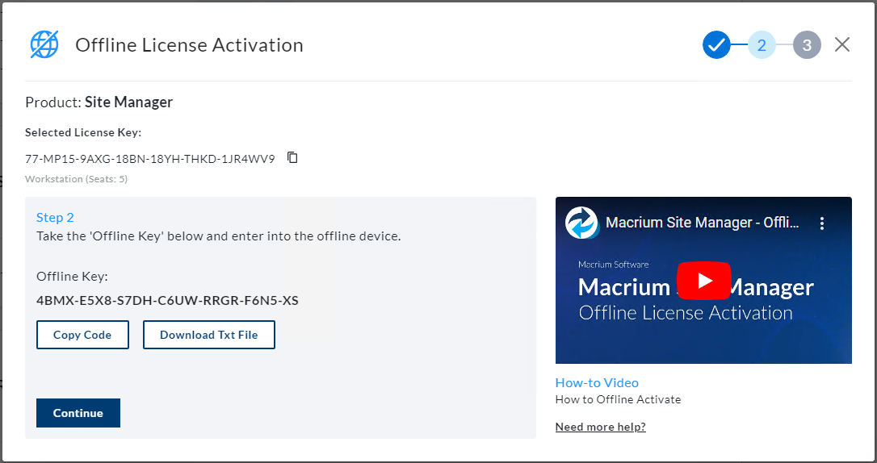Close the Offline License Activation dialog
Screen dimensions: 877x463
pos(842,45)
